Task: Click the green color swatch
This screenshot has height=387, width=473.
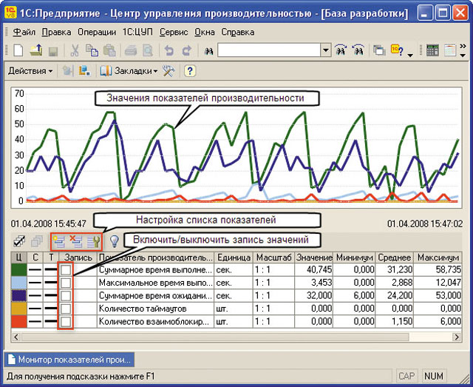Action: 19,270
